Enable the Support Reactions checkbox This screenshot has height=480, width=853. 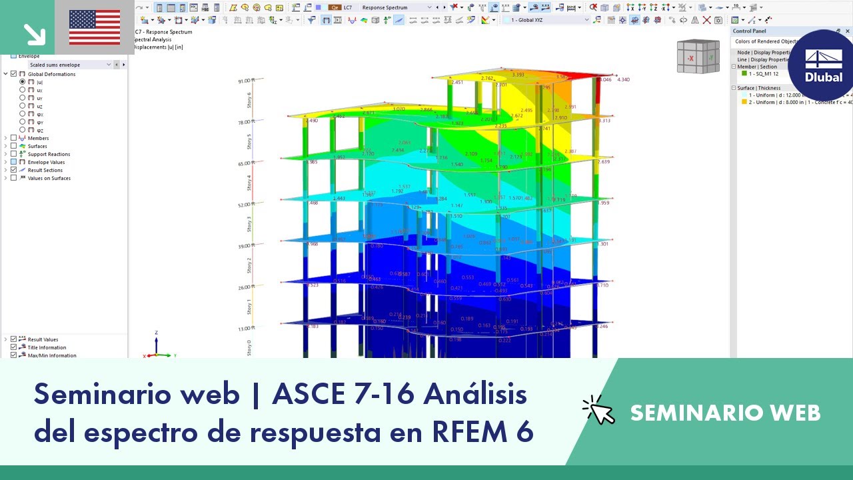point(13,154)
